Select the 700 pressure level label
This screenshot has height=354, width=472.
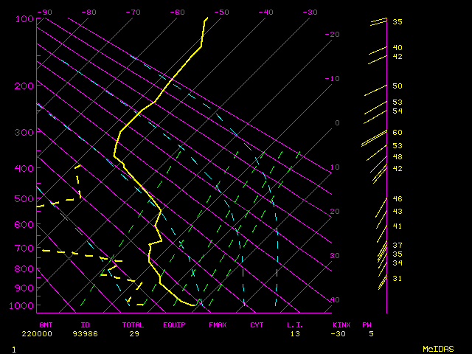pos(24,249)
